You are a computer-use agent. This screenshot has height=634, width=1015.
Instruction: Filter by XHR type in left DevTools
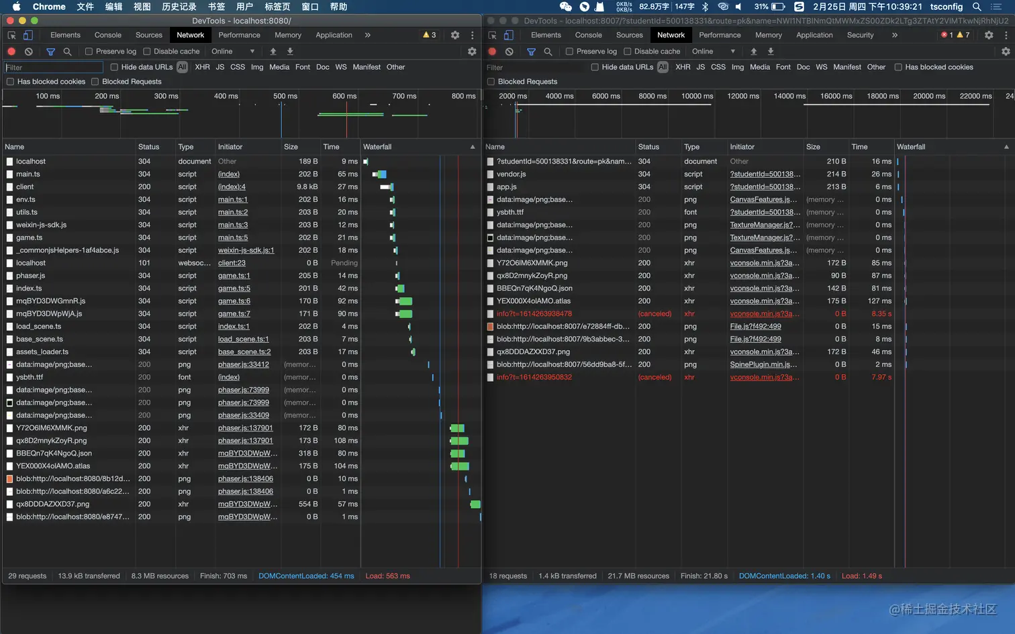(202, 67)
